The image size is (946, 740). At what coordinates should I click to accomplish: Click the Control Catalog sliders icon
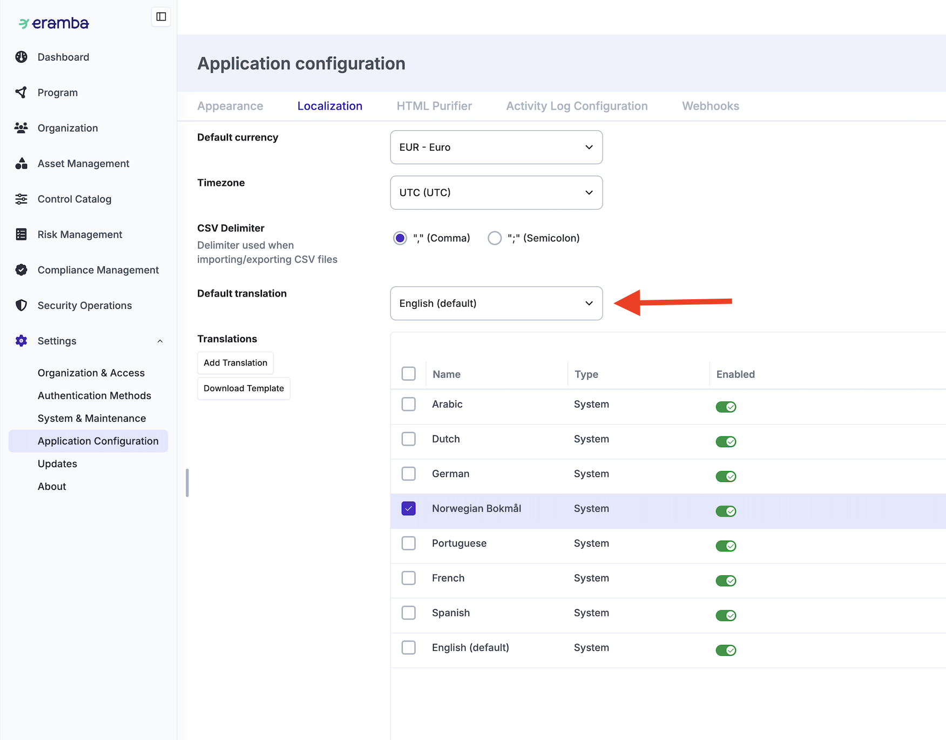[21, 199]
